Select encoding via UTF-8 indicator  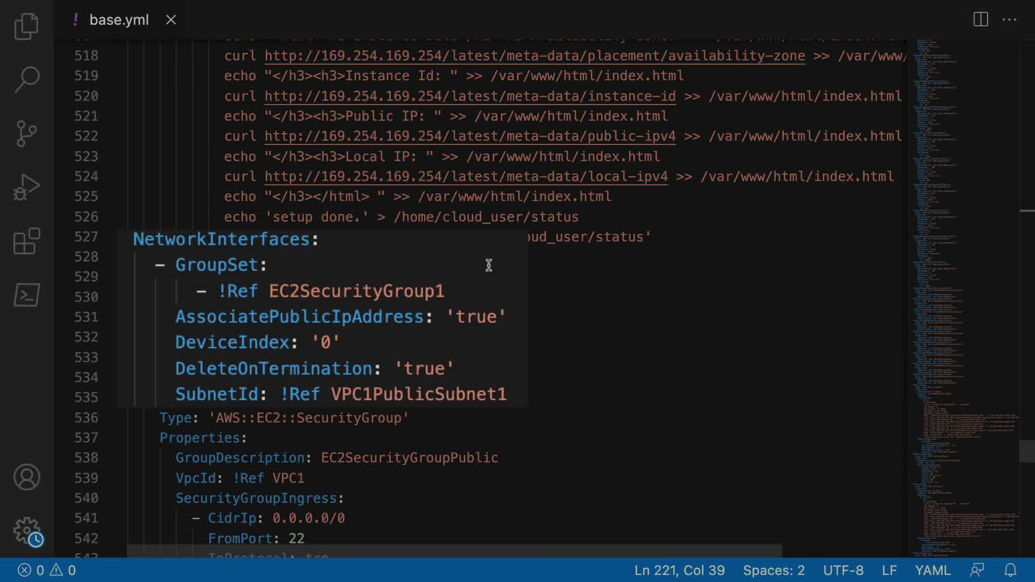click(x=843, y=570)
